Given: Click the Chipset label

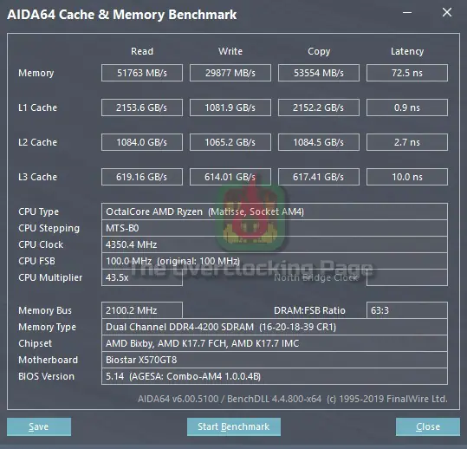Looking at the screenshot, I should click(x=36, y=343).
